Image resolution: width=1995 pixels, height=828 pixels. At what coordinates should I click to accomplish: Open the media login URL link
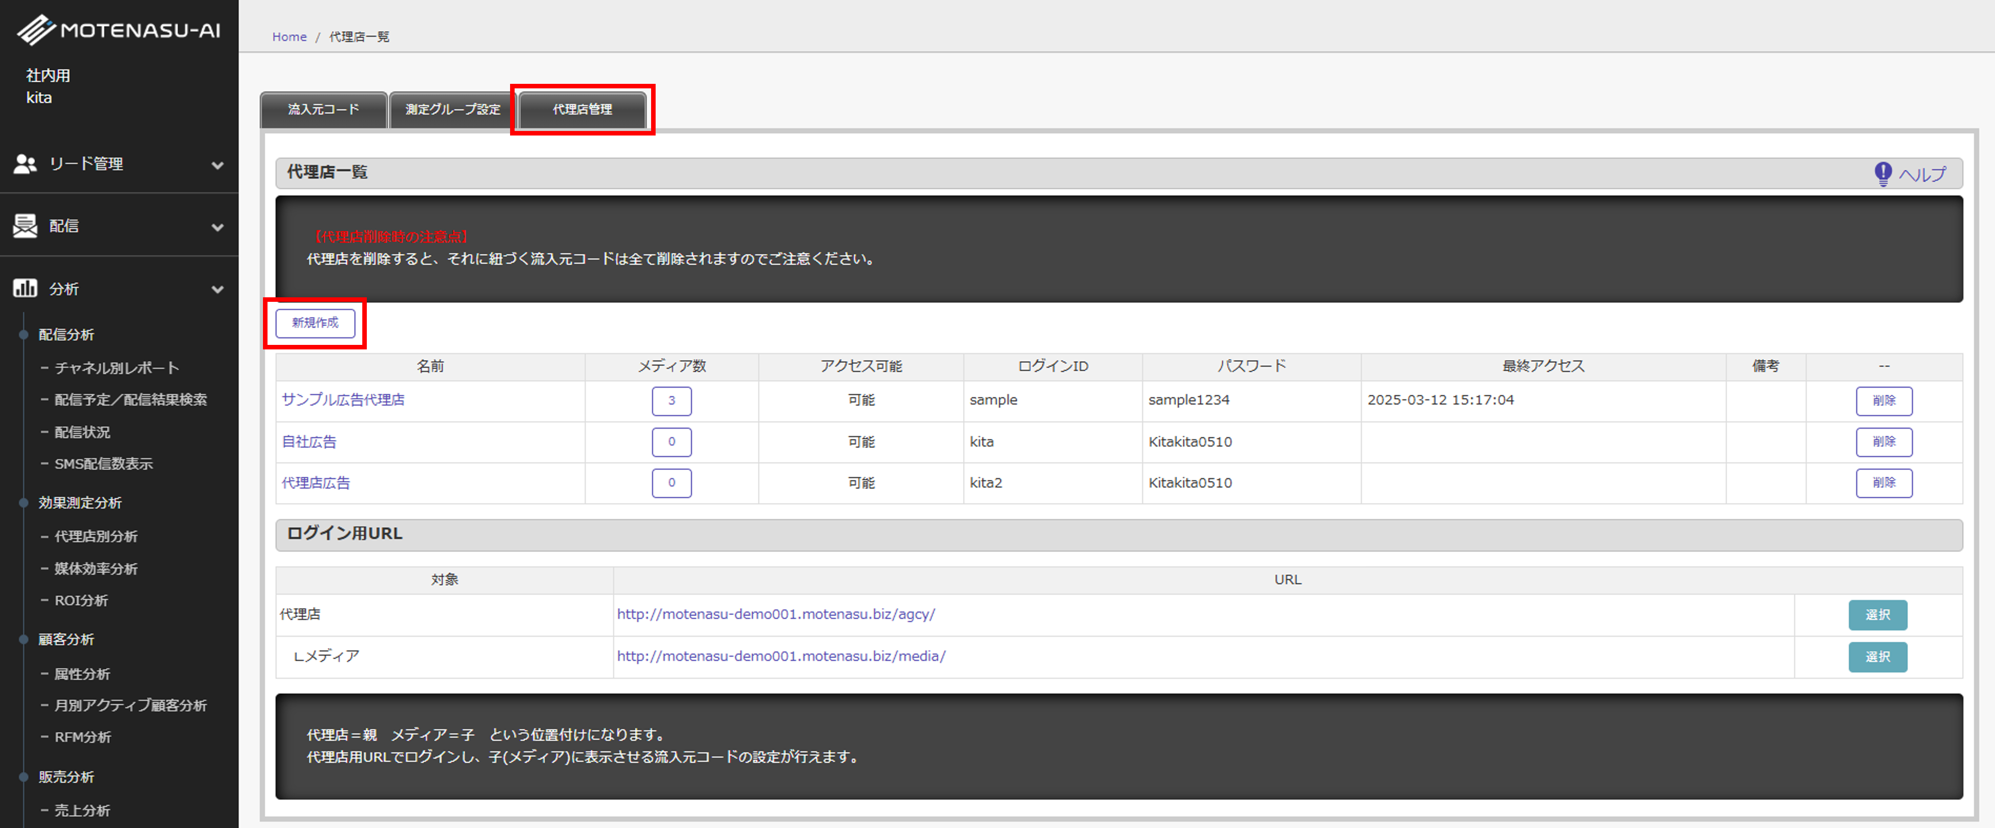tap(781, 656)
